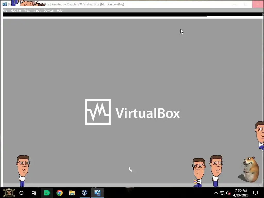Click the VM window title bar icon
Image resolution: width=264 pixels, height=198 pixels.
pos(5,4)
